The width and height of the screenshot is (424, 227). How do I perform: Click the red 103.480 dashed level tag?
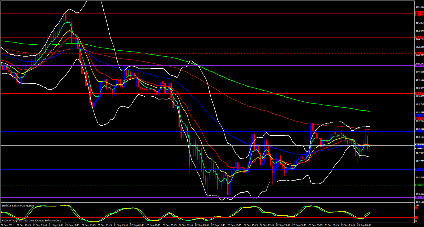click(x=419, y=119)
